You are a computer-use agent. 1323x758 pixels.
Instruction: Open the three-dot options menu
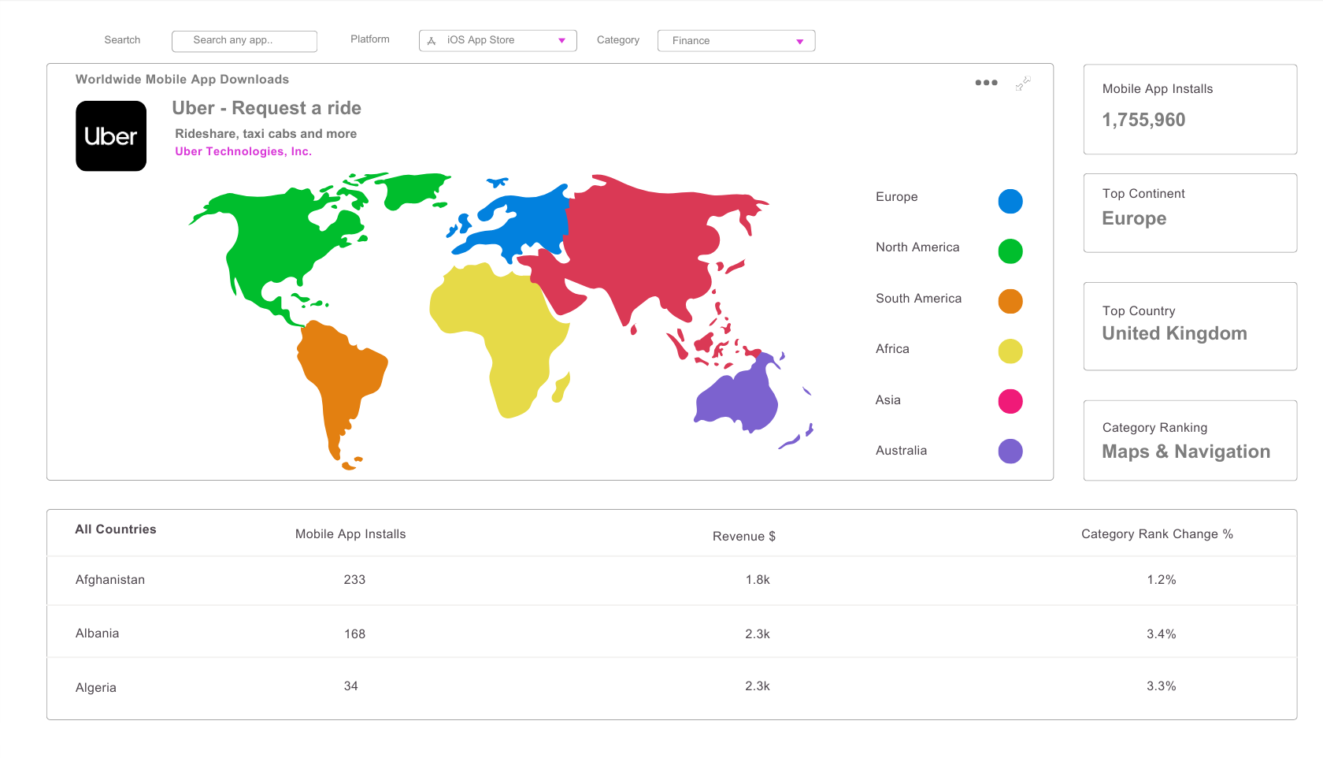click(x=986, y=83)
